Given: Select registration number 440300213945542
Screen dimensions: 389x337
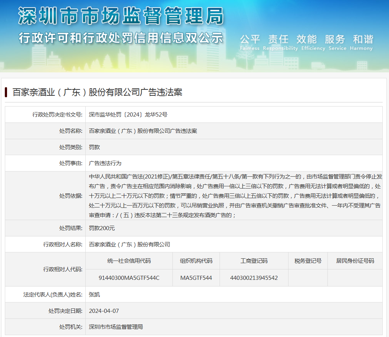Looking at the screenshot, I should (x=254, y=278).
